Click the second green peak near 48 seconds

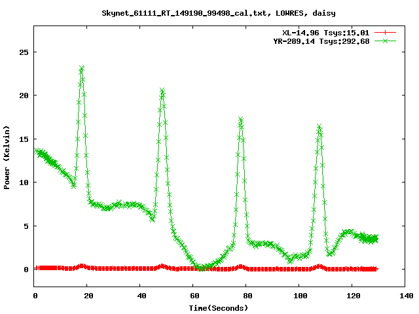pos(162,90)
